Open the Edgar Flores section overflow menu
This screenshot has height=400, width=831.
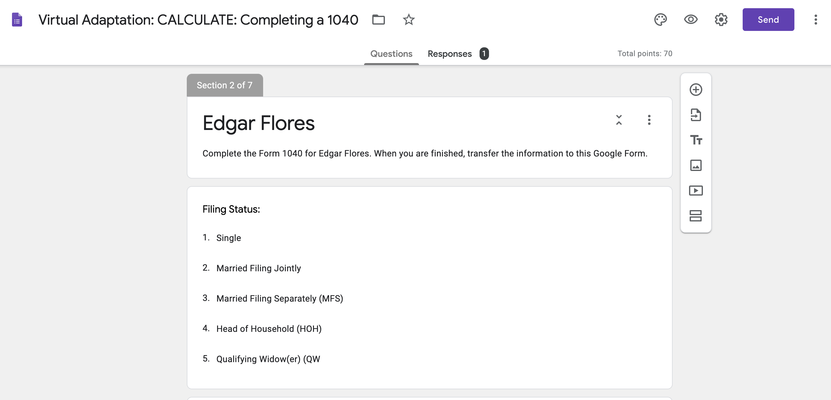click(649, 120)
